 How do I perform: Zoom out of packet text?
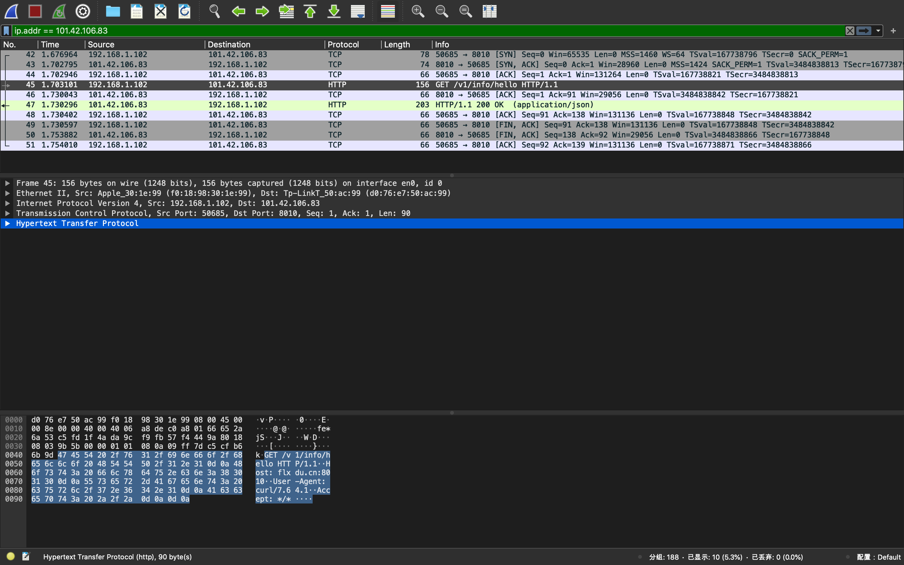(442, 11)
